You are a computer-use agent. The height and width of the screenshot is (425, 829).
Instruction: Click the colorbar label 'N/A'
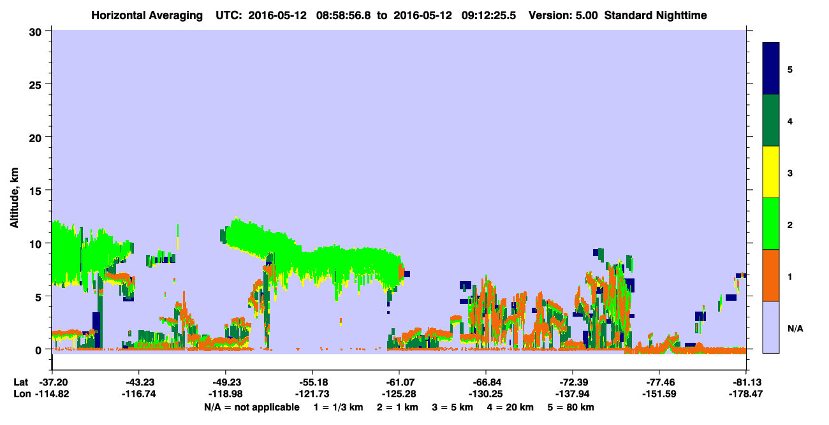click(x=795, y=328)
